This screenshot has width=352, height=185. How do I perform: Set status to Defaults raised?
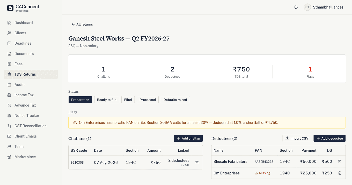tap(175, 100)
